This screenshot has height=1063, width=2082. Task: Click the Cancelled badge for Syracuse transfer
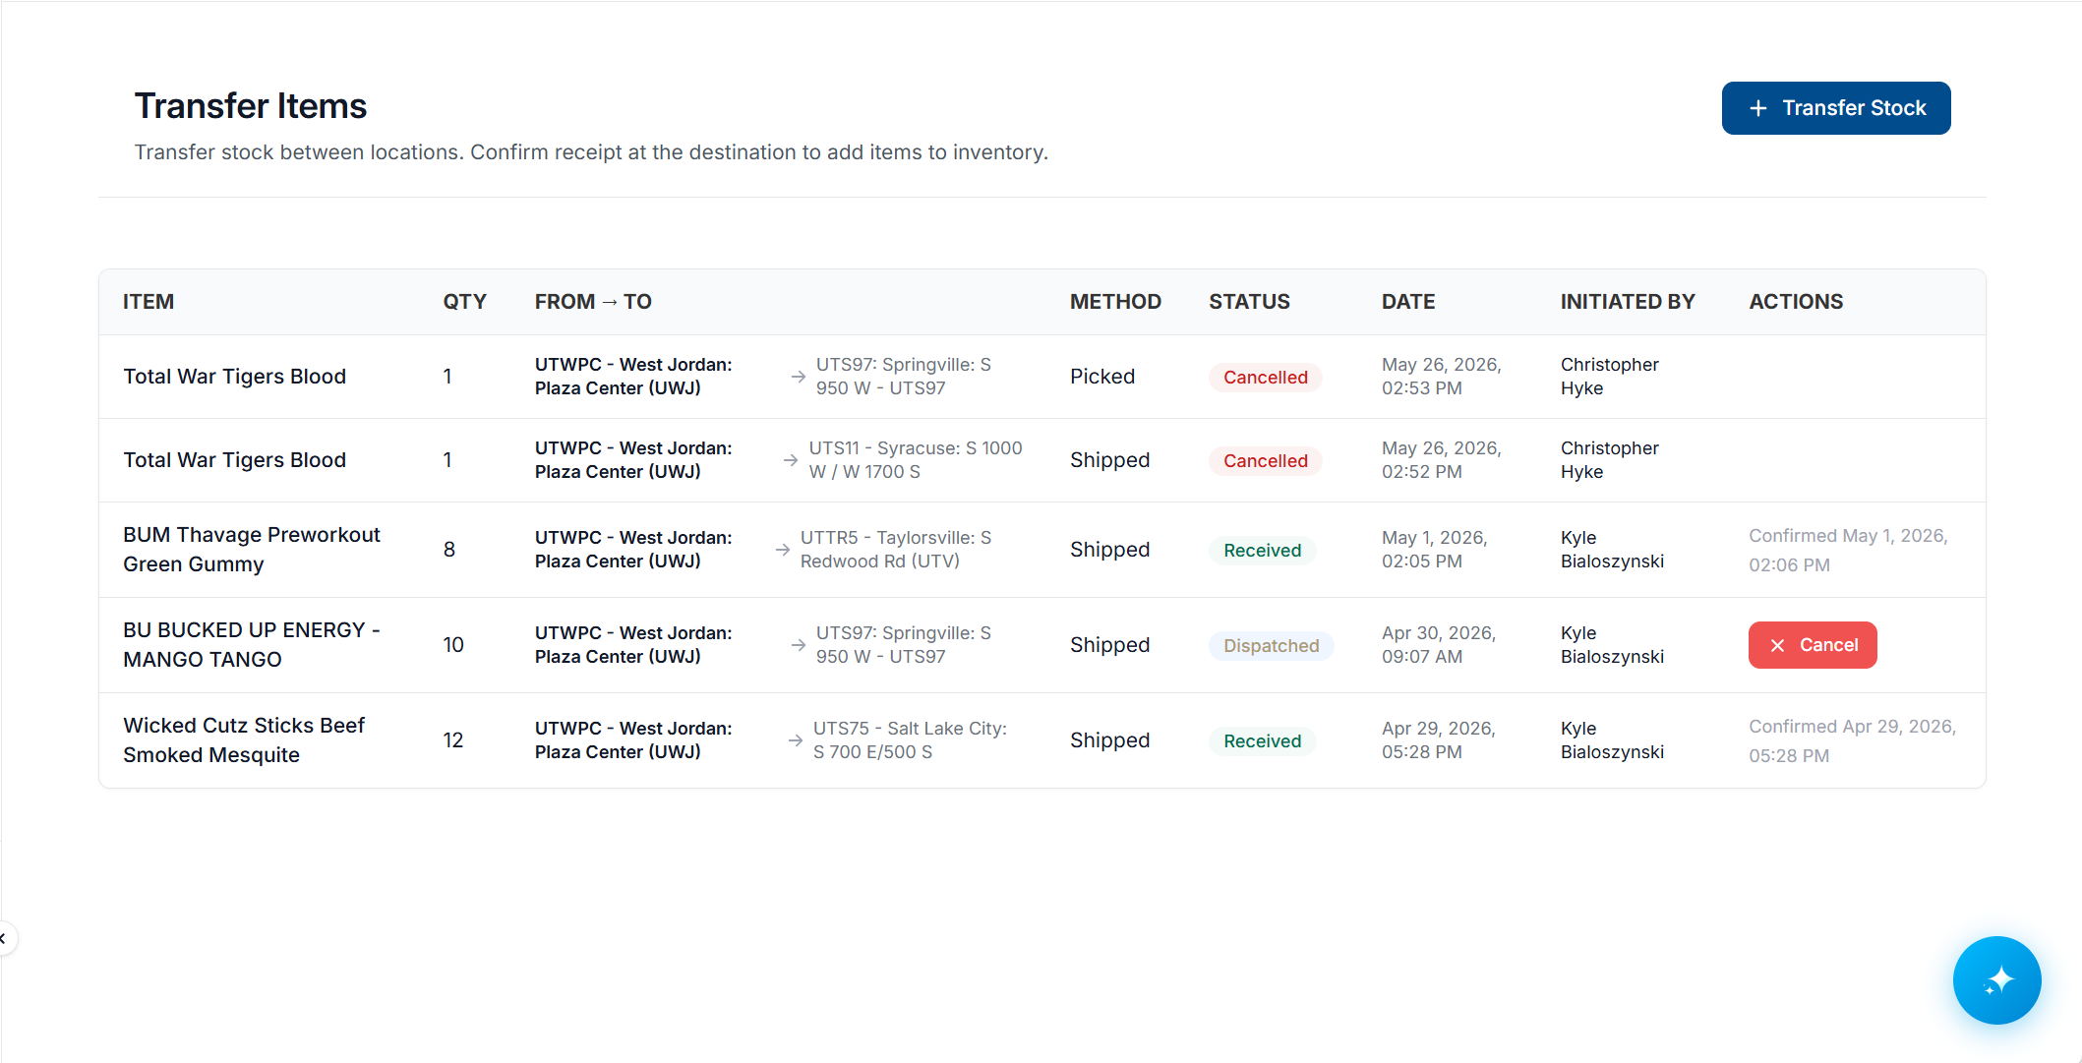(x=1265, y=461)
